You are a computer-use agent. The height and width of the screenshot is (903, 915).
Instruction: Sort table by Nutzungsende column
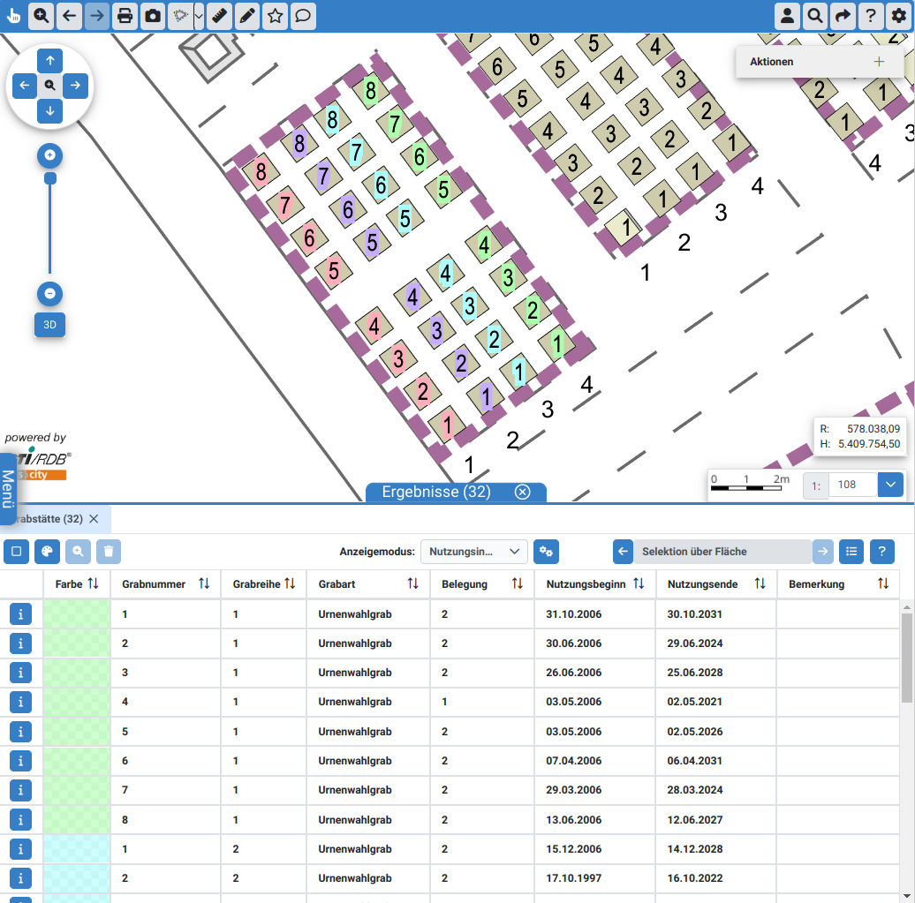point(760,584)
